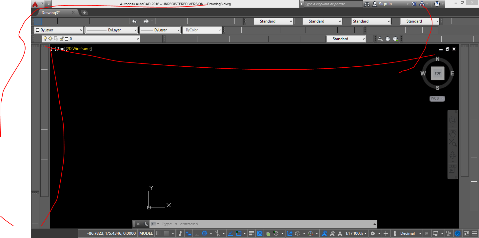Screen dimensions: 479x238
Task: Click the Workspace Switching gear icon
Action: tap(373, 233)
